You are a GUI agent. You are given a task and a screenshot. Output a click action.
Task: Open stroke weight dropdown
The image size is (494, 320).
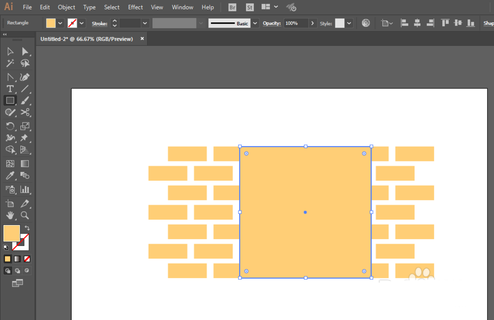pos(145,23)
